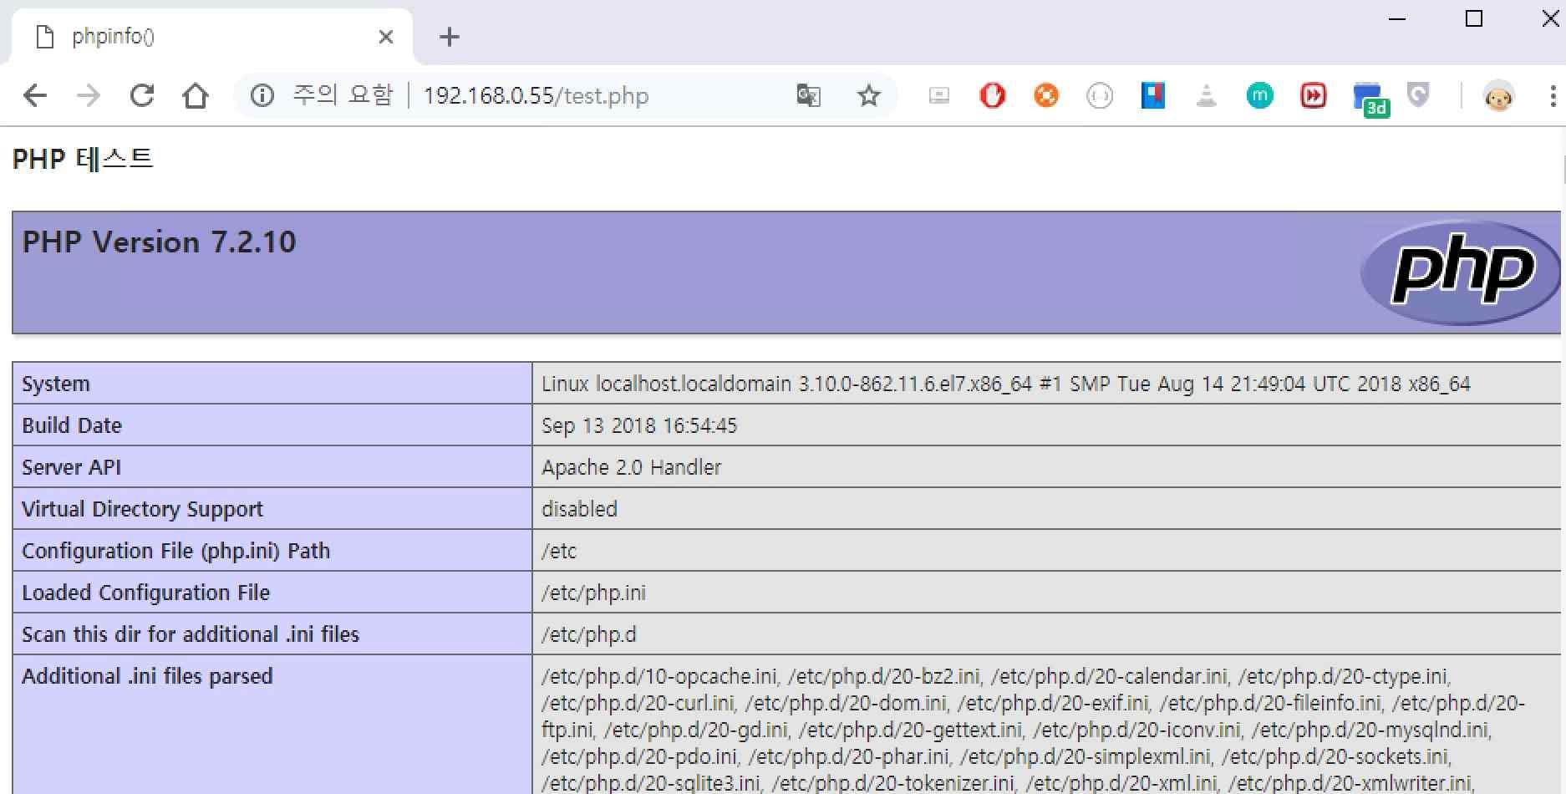1566x794 pixels.
Task: Click the browser profile avatar
Action: coord(1499,95)
